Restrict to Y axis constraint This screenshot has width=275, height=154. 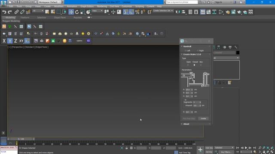(10, 41)
